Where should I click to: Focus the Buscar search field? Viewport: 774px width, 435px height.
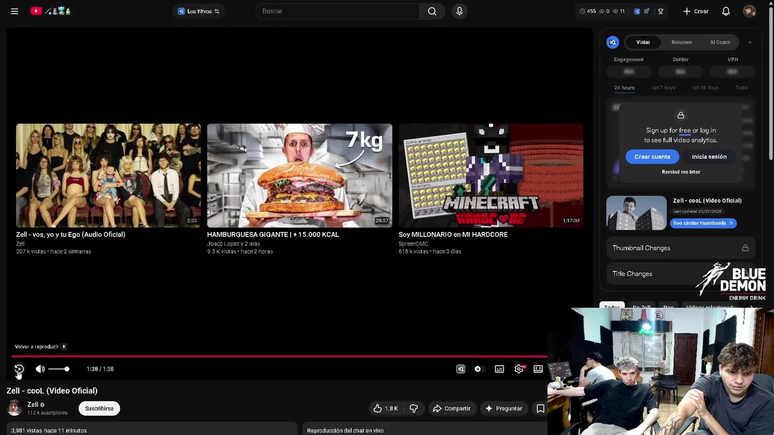(337, 11)
